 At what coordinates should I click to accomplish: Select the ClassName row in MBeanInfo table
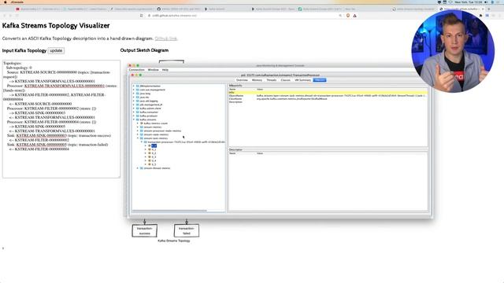(328, 99)
